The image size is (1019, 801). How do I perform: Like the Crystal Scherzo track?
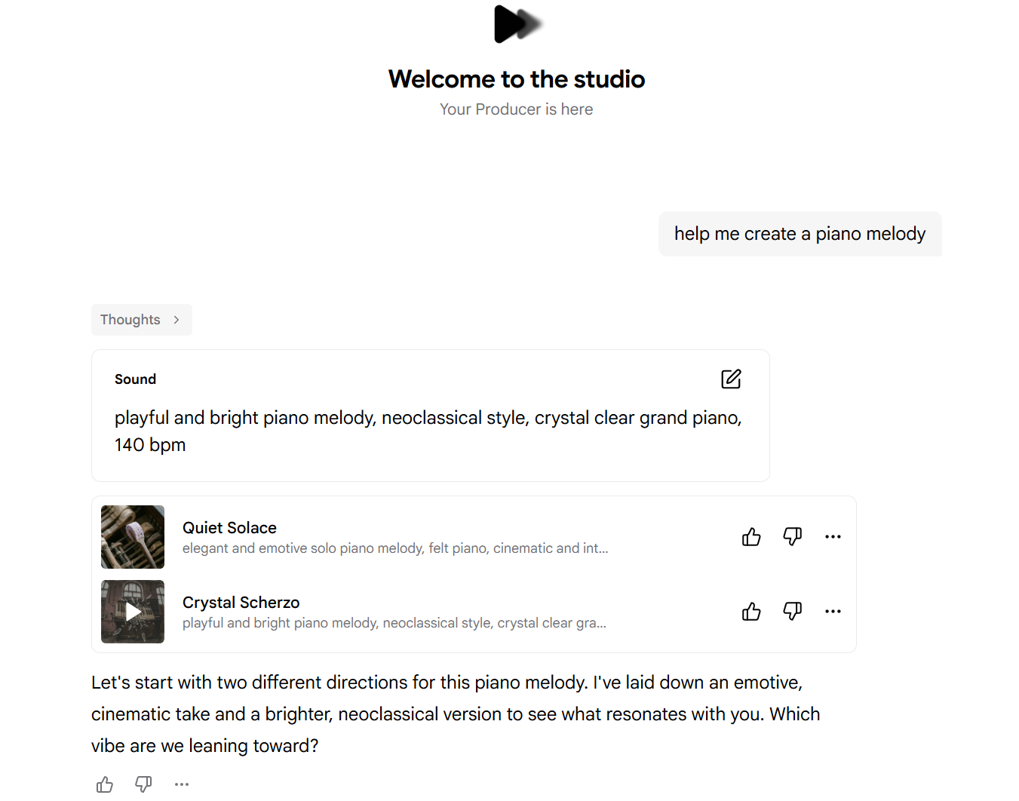click(751, 612)
